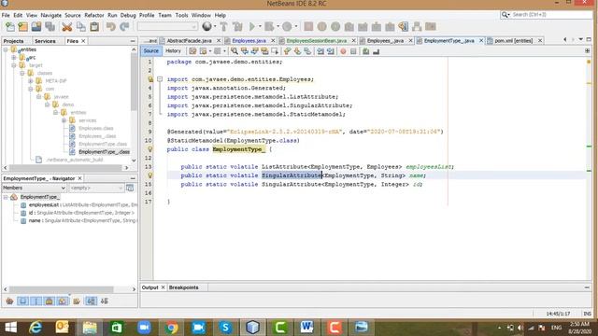
Task: Click the Shift Line Right editor icon
Action: (330, 51)
